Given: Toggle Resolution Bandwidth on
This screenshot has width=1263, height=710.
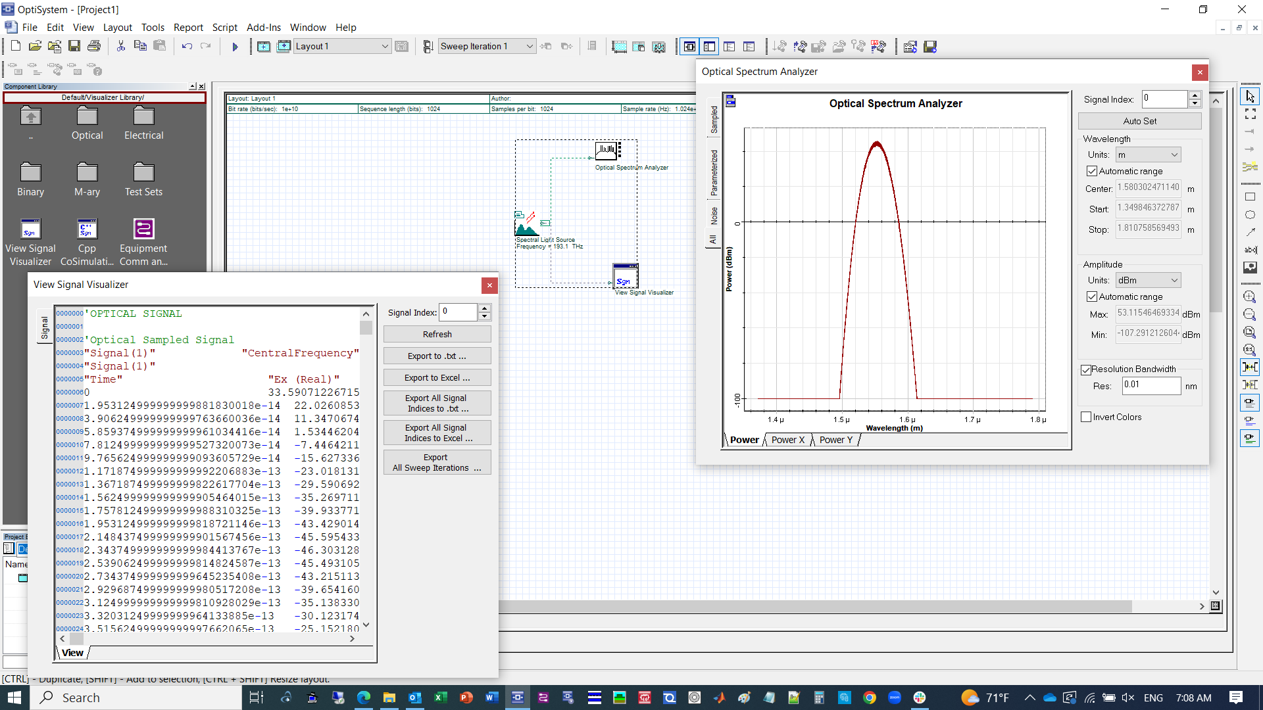Looking at the screenshot, I should tap(1086, 369).
